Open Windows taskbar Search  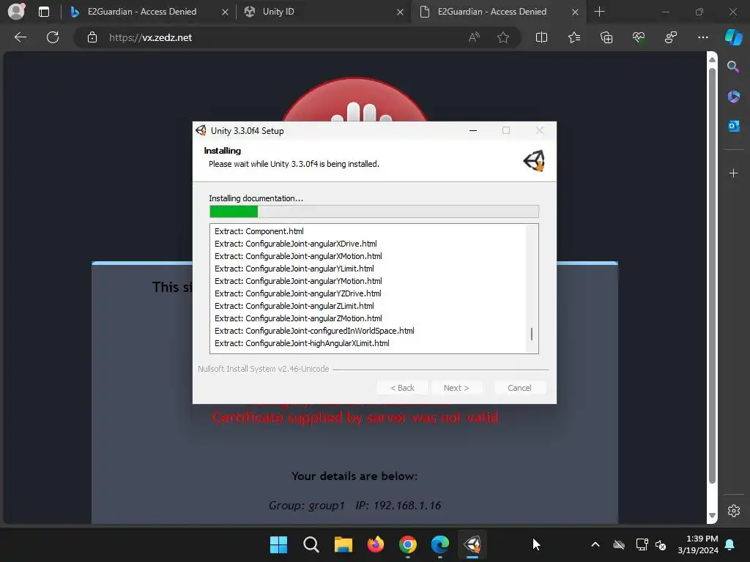click(x=311, y=544)
